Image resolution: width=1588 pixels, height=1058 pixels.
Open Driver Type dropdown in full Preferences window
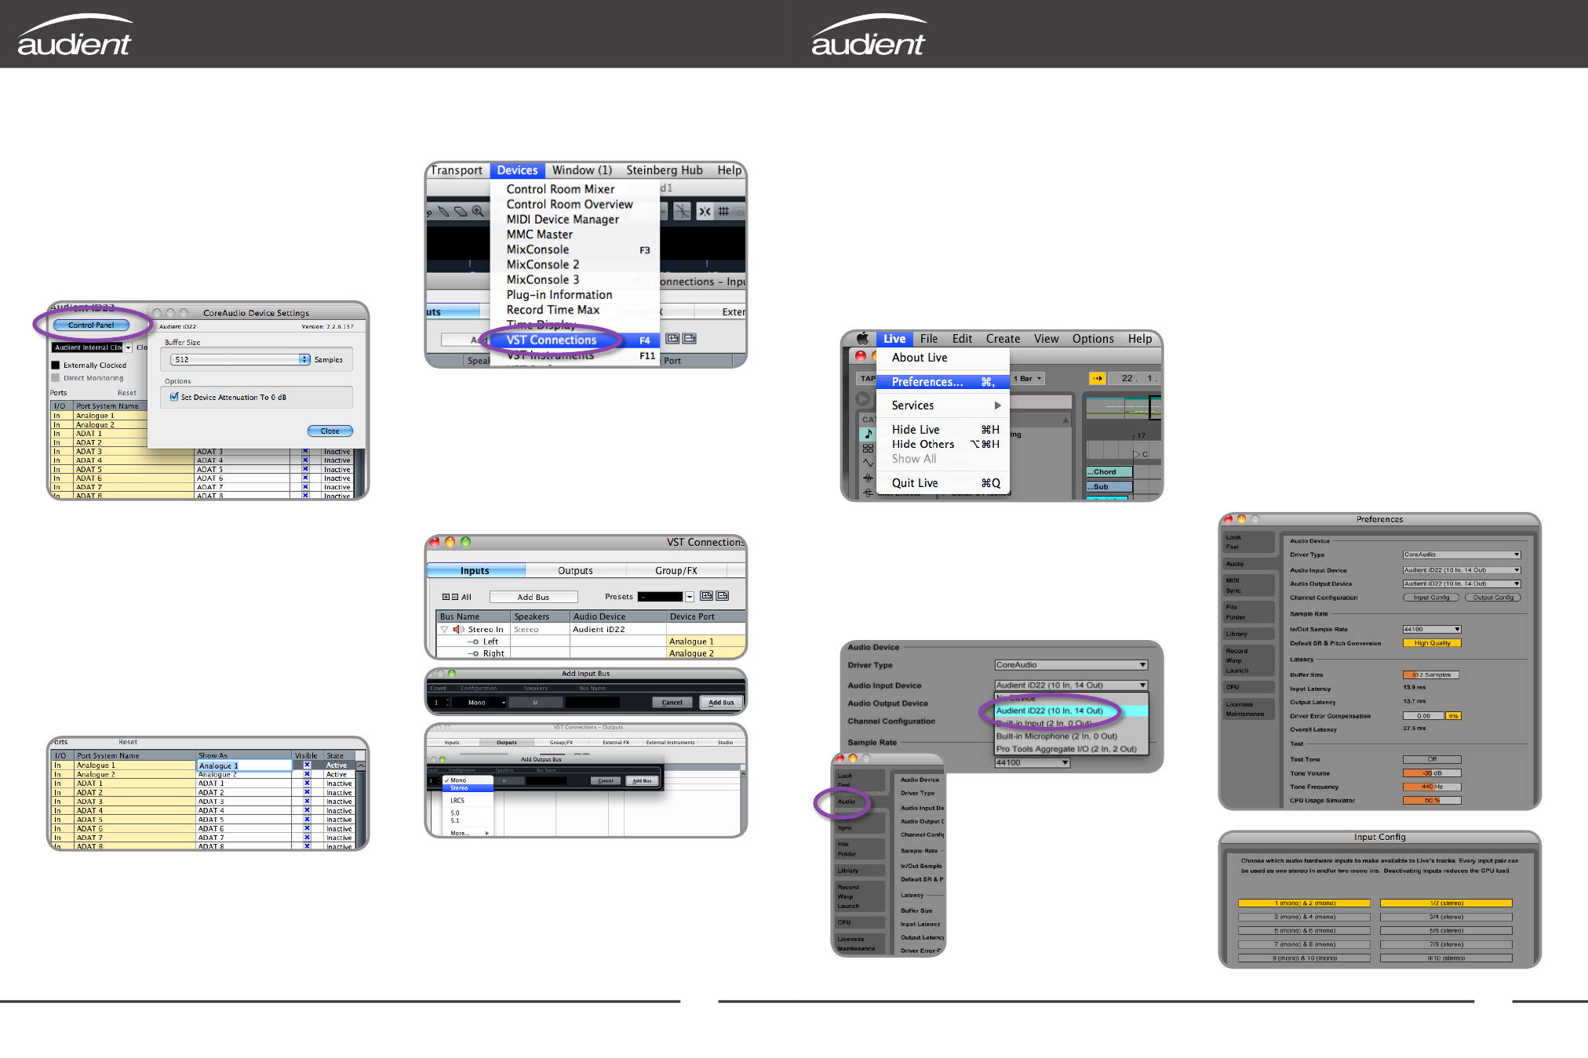click(1462, 554)
